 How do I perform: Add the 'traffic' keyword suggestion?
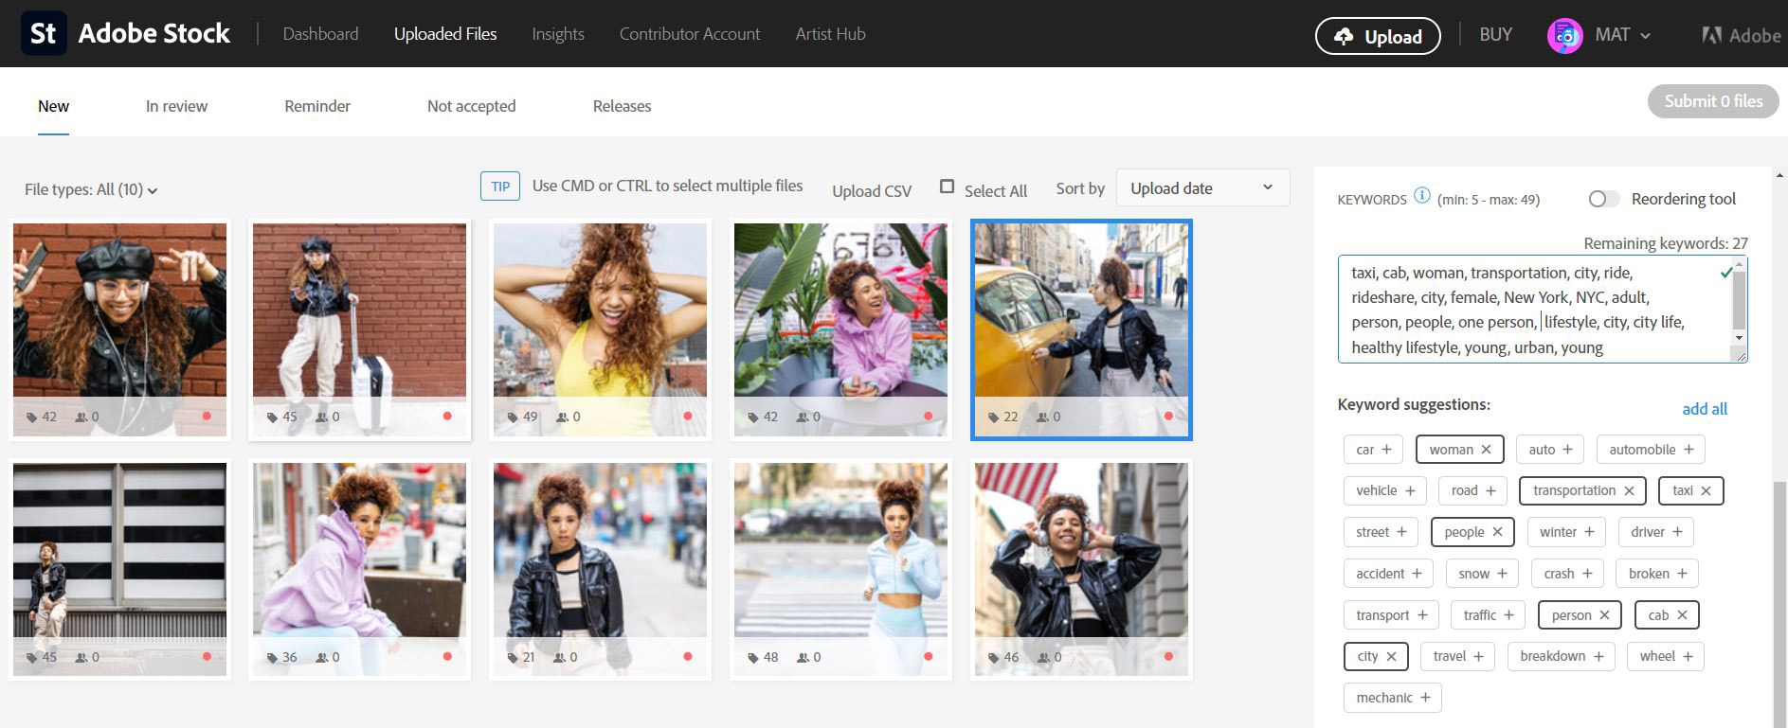coord(1489,615)
